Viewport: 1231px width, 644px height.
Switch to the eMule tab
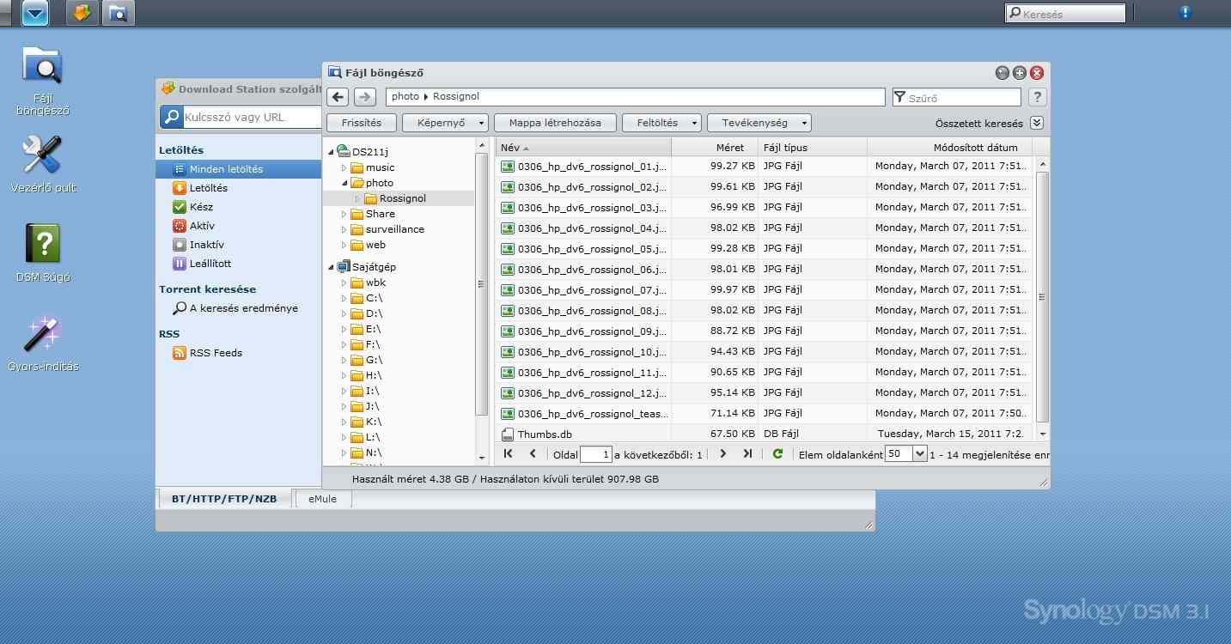point(322,499)
